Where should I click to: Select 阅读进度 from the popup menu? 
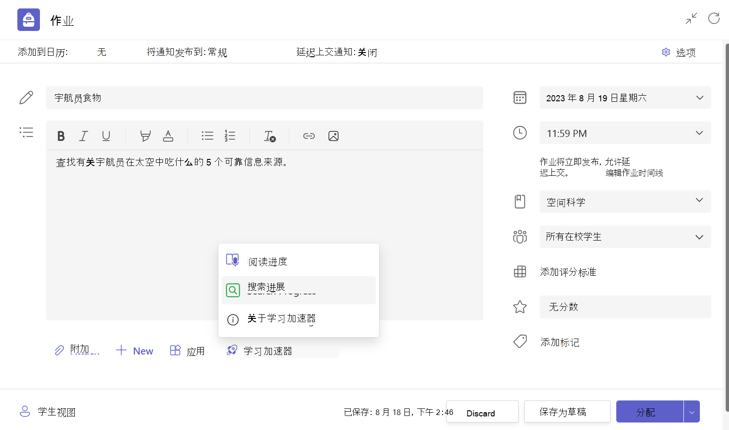point(299,261)
